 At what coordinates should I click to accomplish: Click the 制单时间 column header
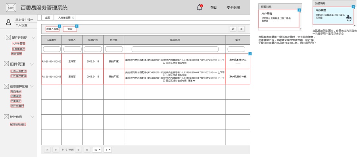tap(93, 40)
